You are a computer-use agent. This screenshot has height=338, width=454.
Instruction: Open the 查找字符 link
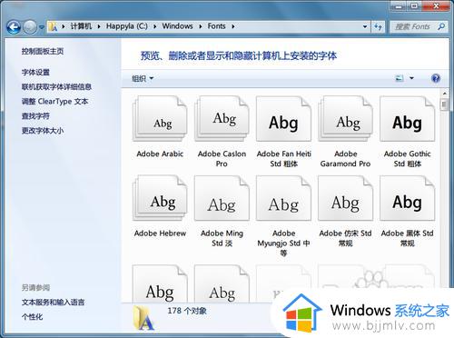click(35, 116)
